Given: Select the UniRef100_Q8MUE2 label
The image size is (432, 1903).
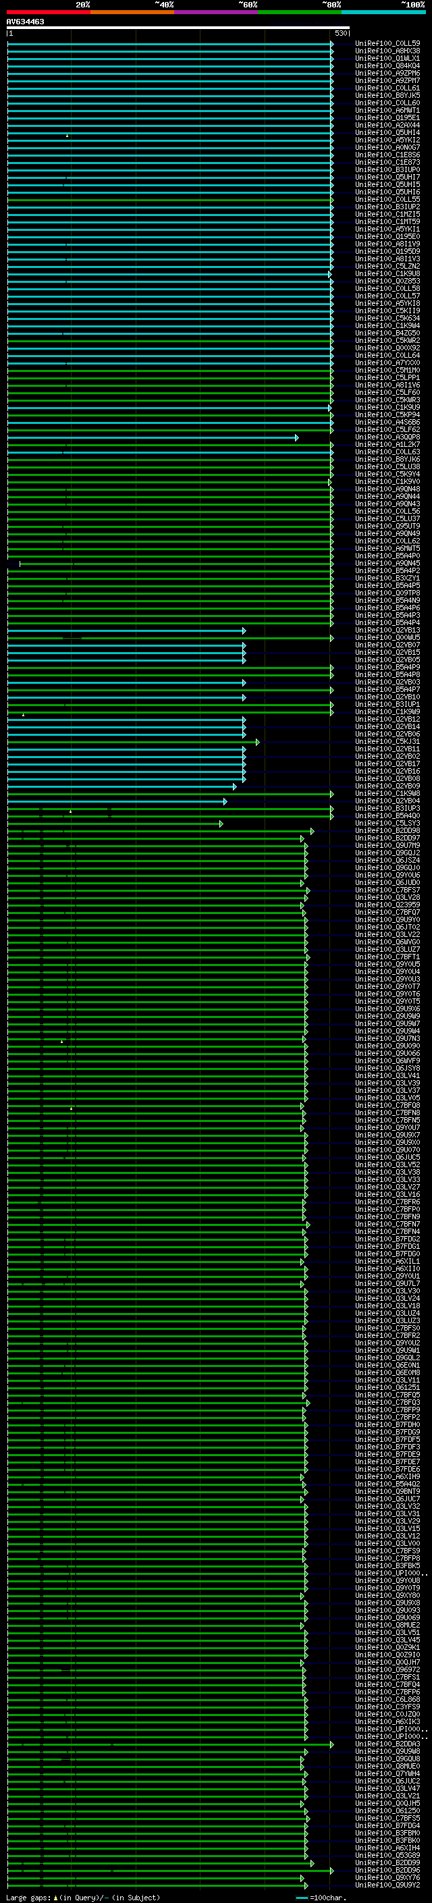Looking at the screenshot, I should 387,1624.
